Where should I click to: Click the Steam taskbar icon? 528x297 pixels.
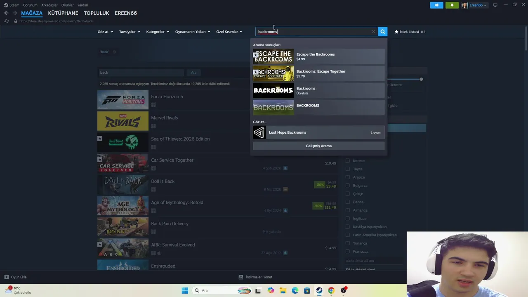pos(319,290)
